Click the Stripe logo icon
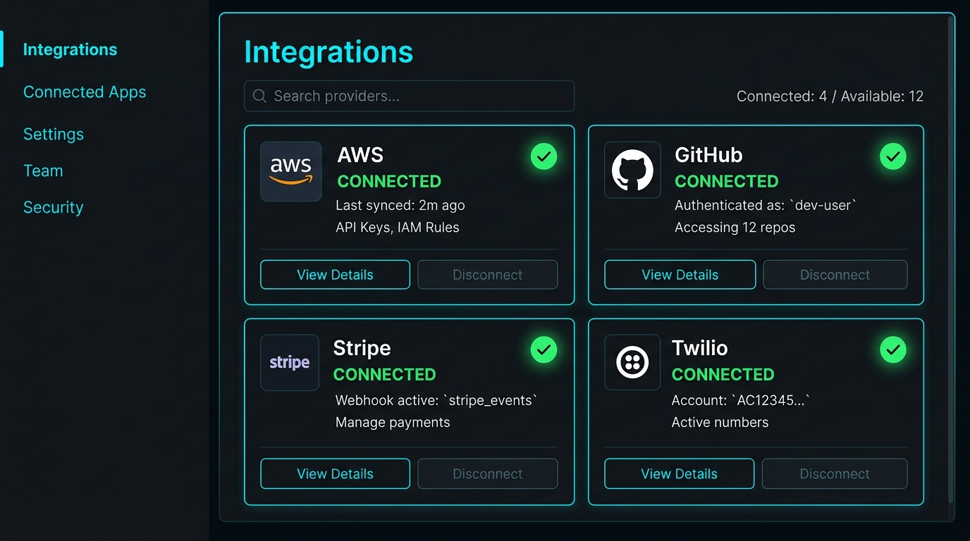Viewport: 970px width, 541px height. [x=290, y=363]
